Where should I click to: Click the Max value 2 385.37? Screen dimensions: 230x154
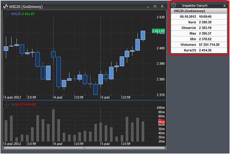(x=205, y=33)
